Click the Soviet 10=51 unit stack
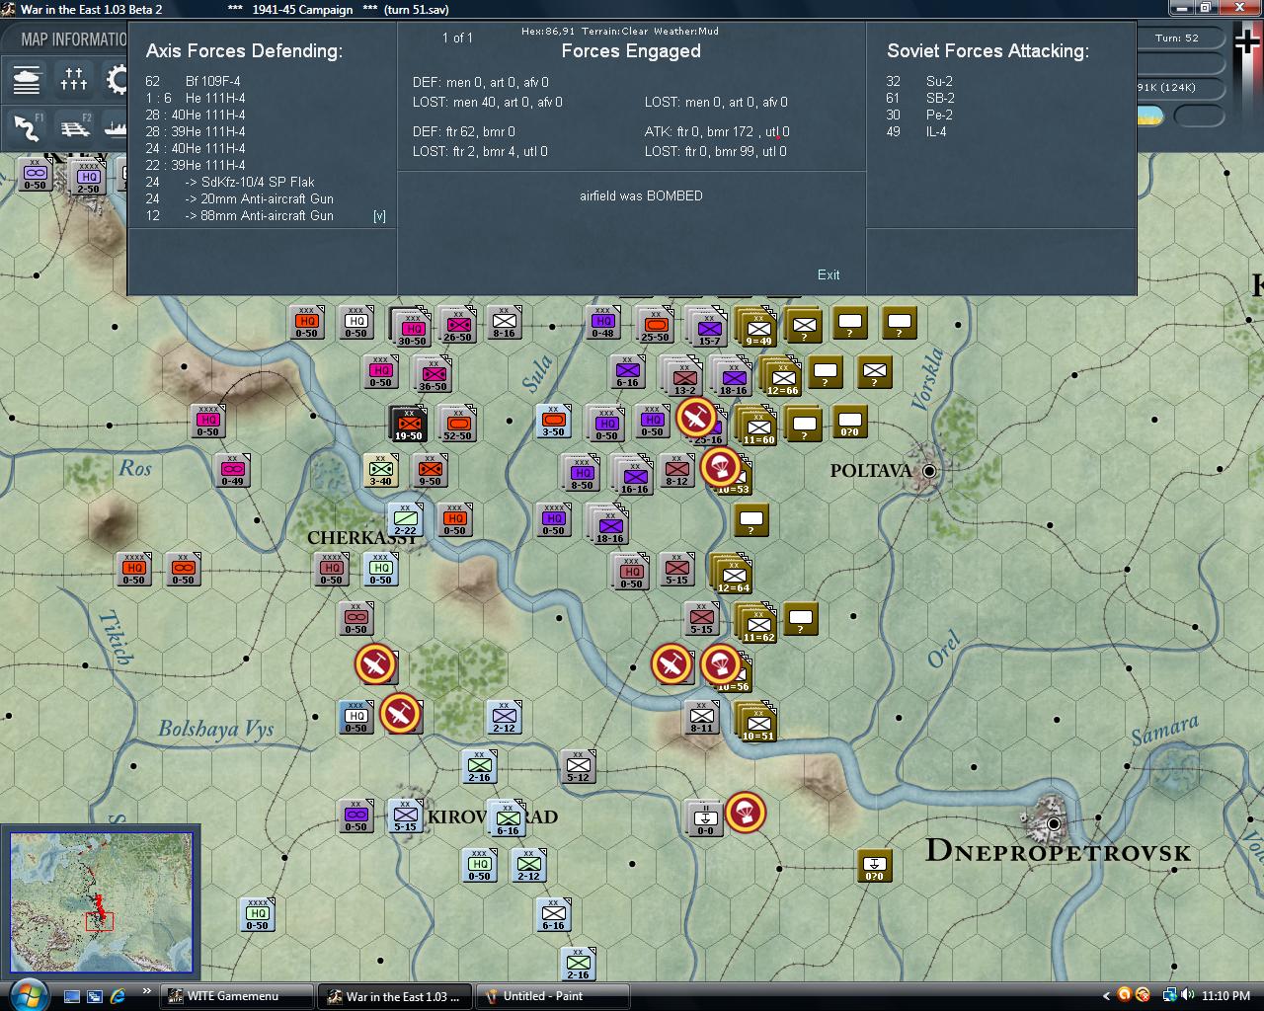This screenshot has width=1264, height=1011. click(x=757, y=721)
